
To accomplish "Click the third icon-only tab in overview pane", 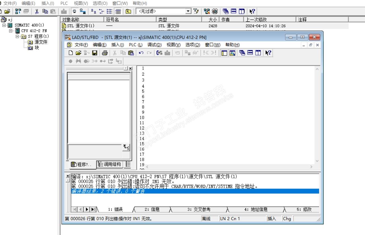I will coord(128,164).
